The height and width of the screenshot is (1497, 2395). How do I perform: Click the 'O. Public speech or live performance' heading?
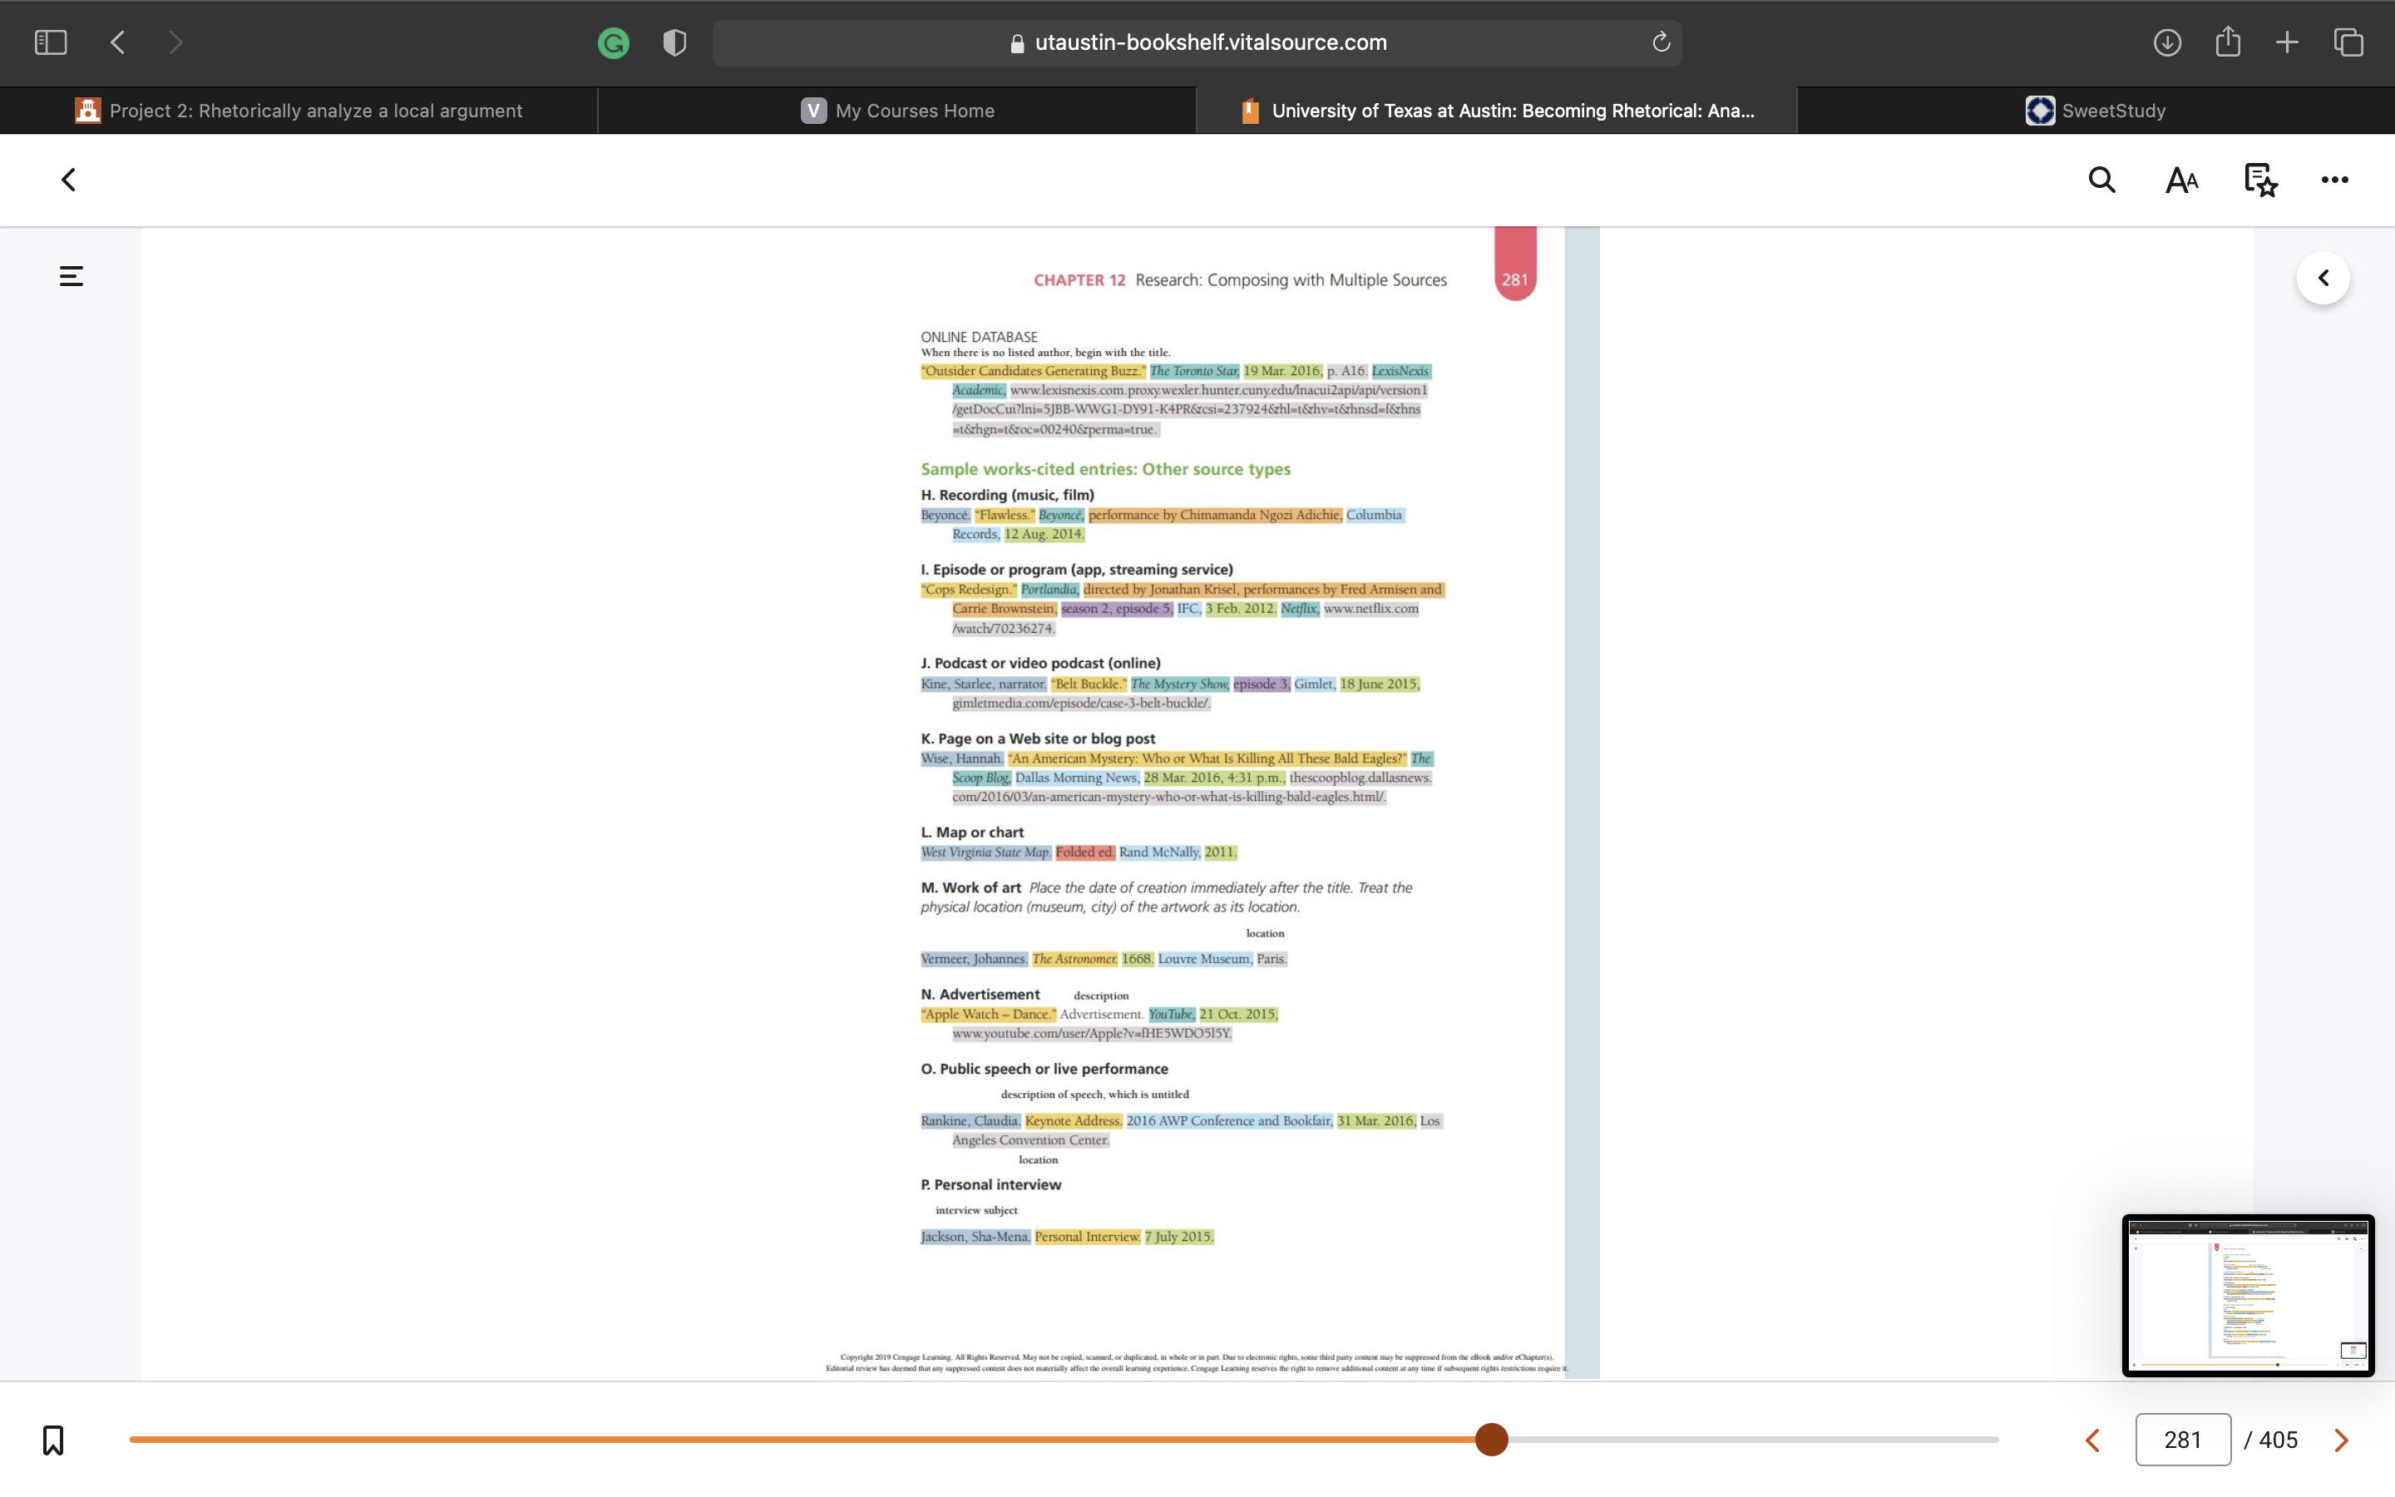pyautogui.click(x=1044, y=1070)
